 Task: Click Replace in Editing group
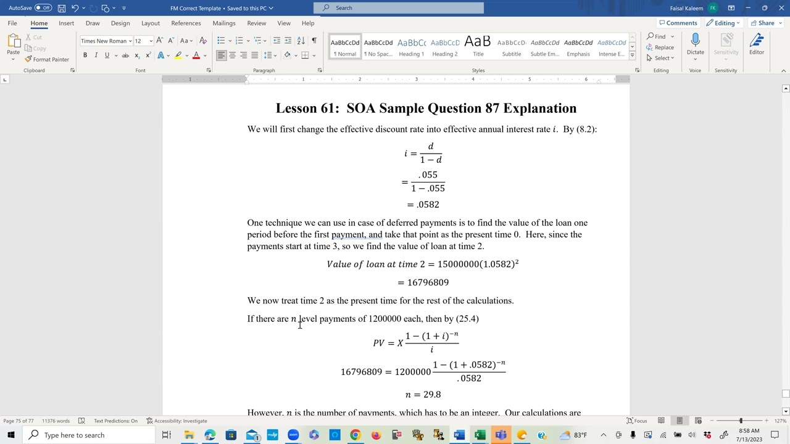[660, 47]
